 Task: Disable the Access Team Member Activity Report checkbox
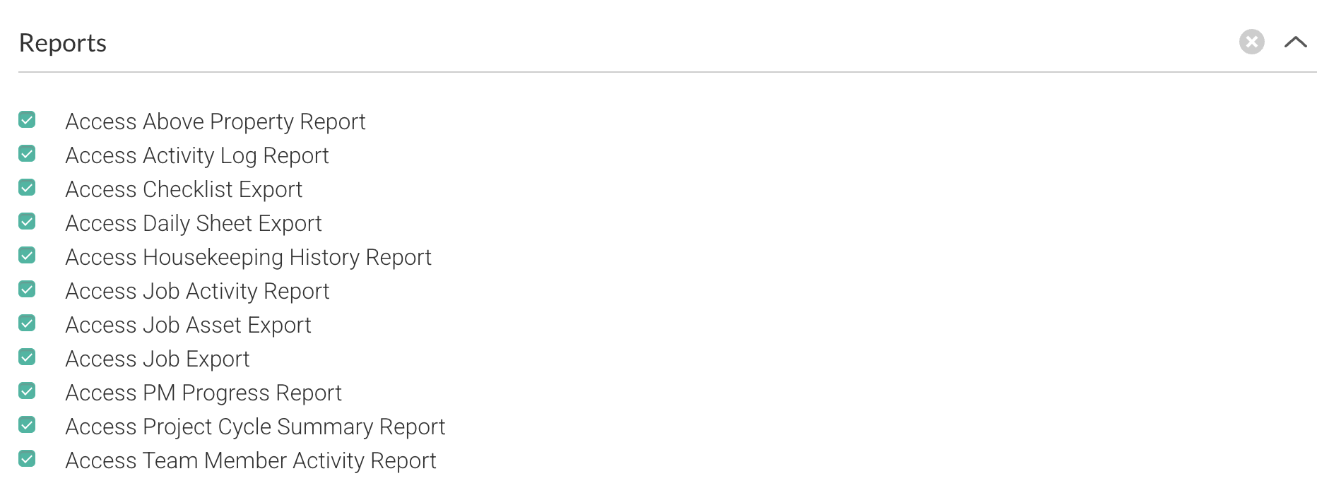coord(27,458)
